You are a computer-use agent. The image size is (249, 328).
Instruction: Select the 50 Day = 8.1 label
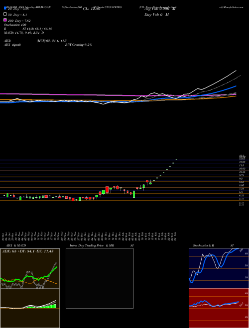(17, 15)
